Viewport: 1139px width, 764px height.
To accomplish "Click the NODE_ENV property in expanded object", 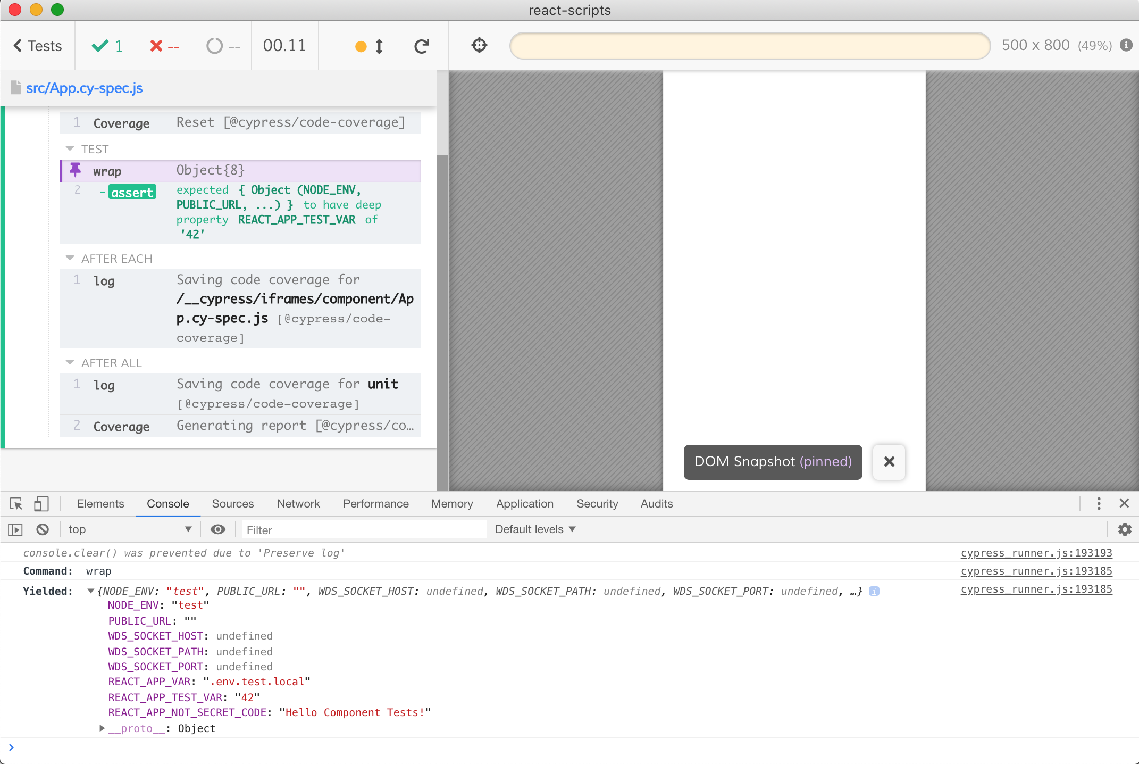I will point(133,605).
